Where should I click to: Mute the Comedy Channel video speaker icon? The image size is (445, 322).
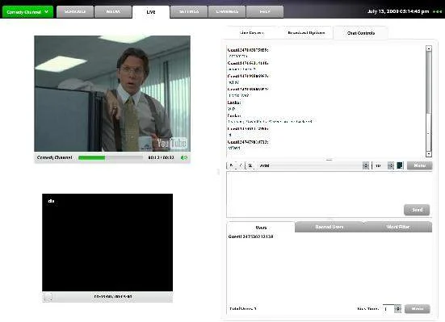point(184,157)
